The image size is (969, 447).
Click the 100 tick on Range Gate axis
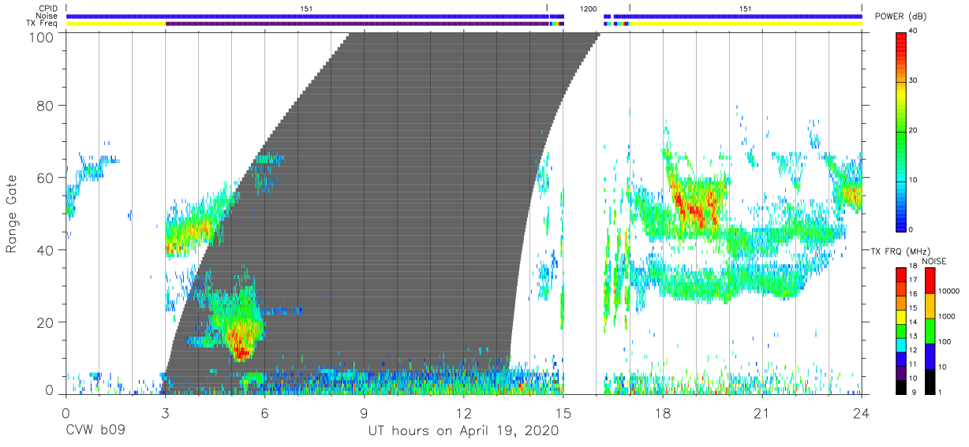(41, 36)
